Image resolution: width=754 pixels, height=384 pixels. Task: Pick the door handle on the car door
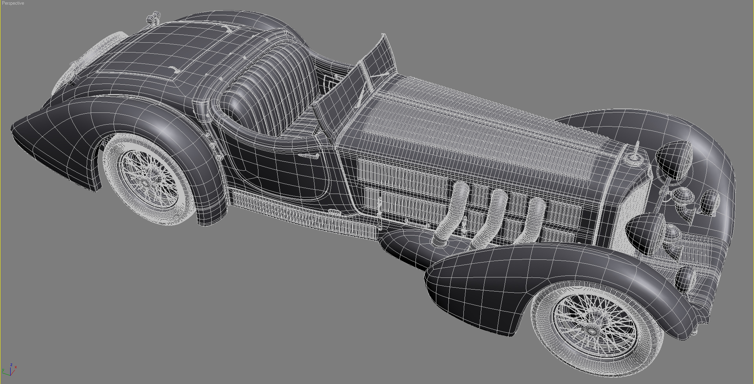coord(309,156)
